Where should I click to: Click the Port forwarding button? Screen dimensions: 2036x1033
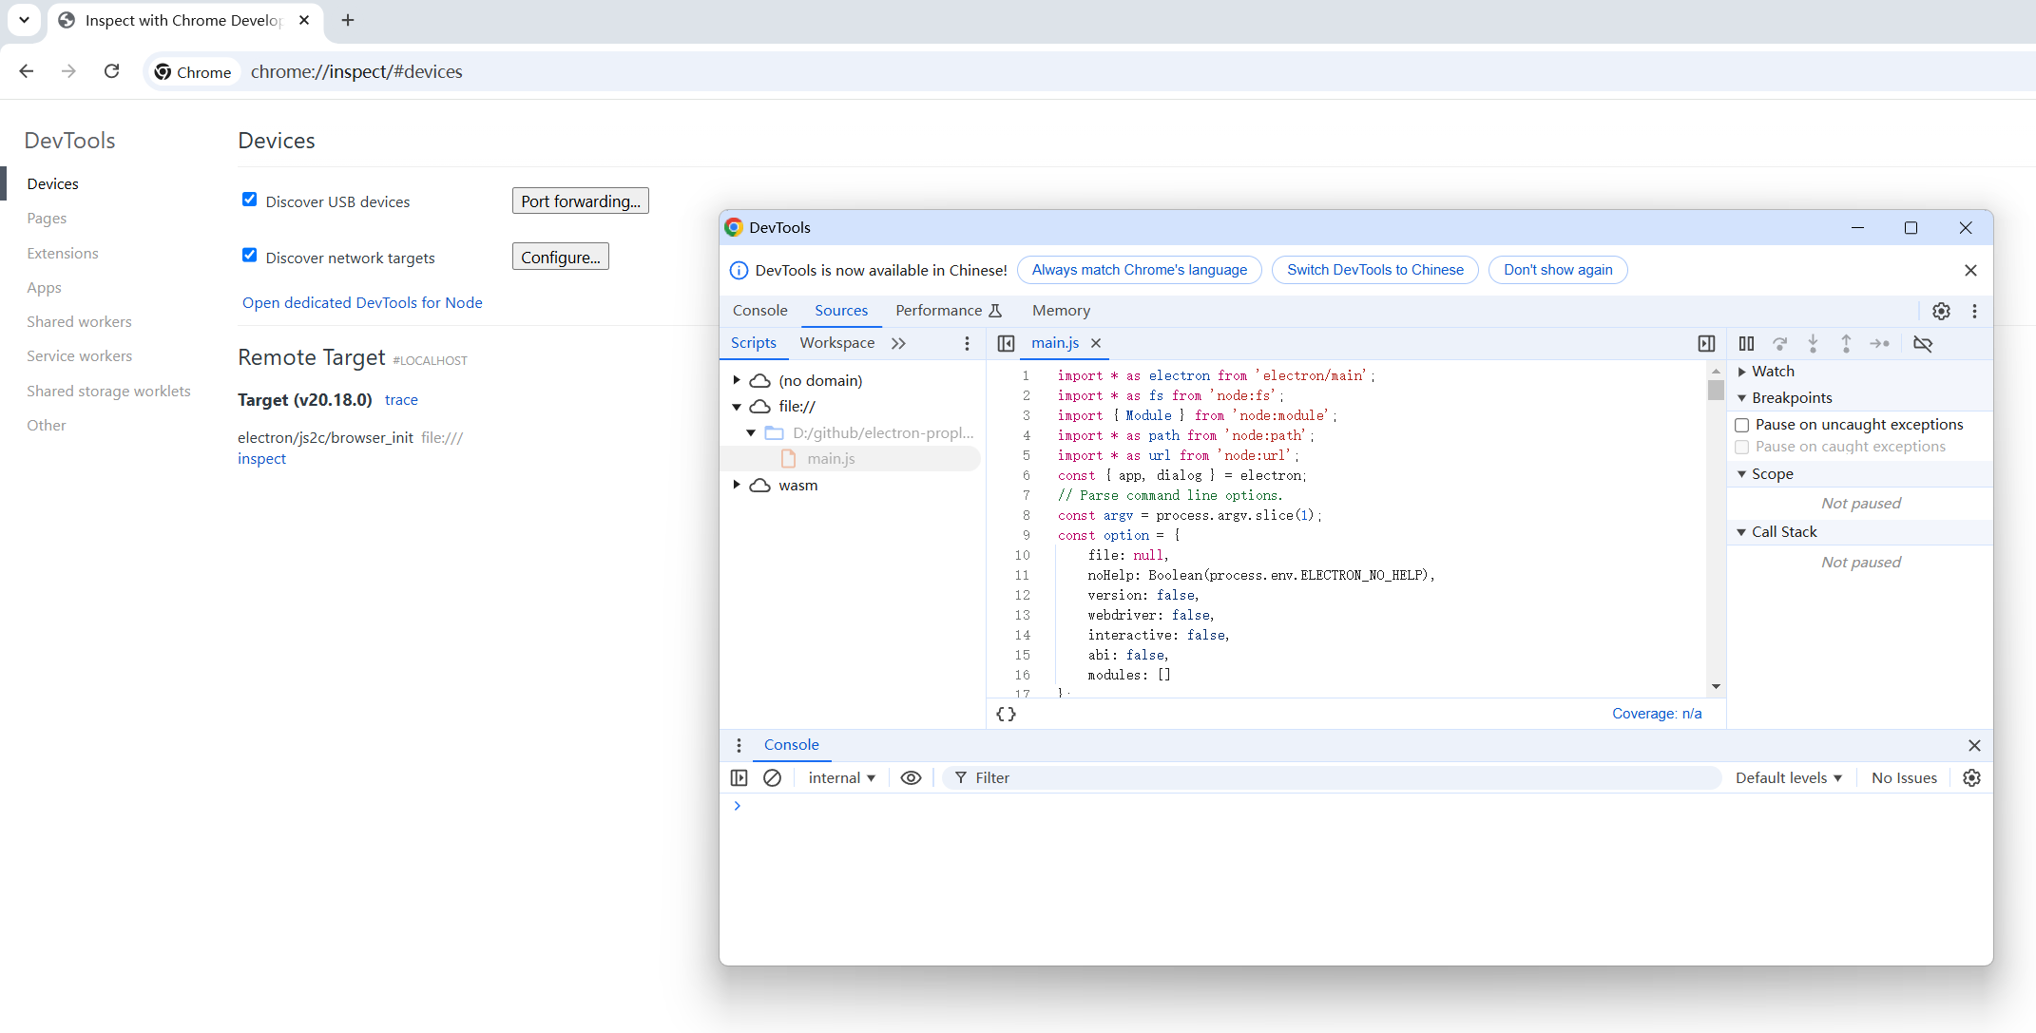(x=581, y=201)
